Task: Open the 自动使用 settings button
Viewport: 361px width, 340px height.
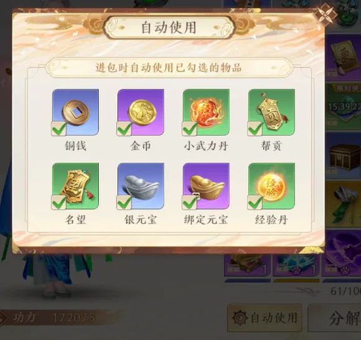Action: click(265, 318)
